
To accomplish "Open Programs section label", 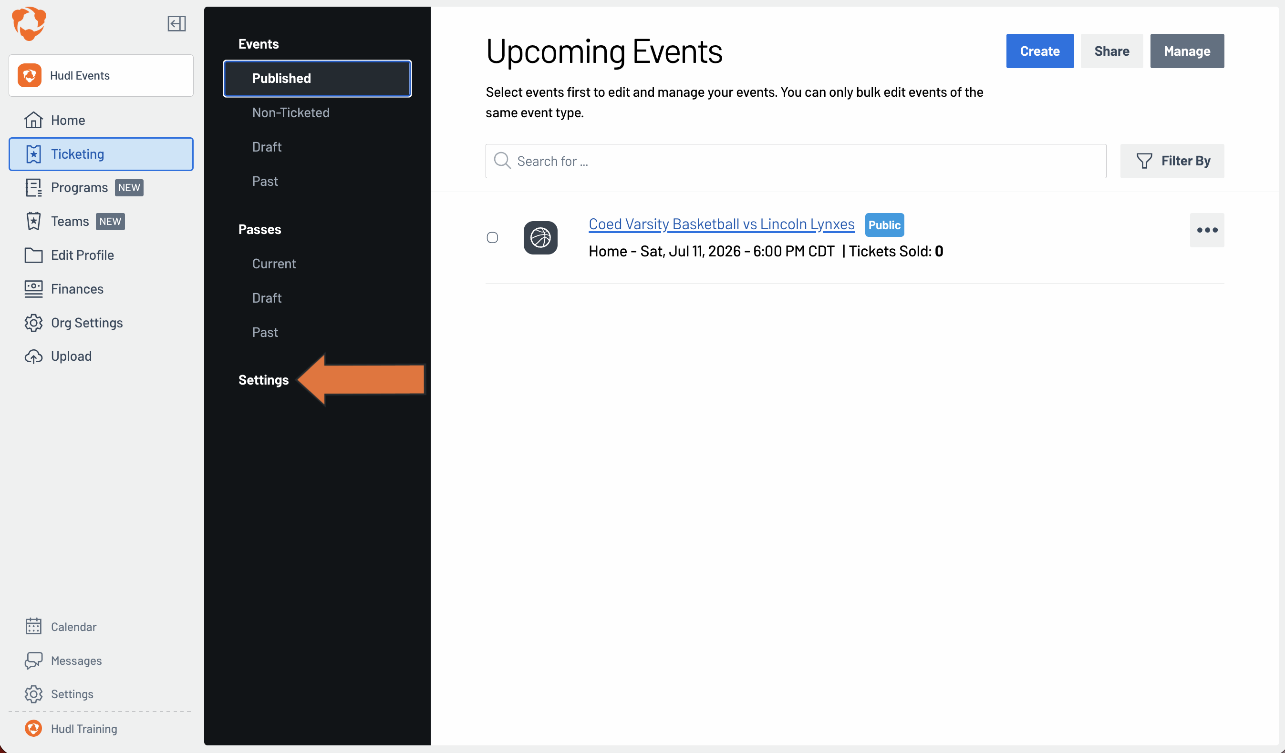I will point(80,187).
